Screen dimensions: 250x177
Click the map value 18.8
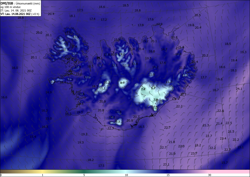(20, 18)
